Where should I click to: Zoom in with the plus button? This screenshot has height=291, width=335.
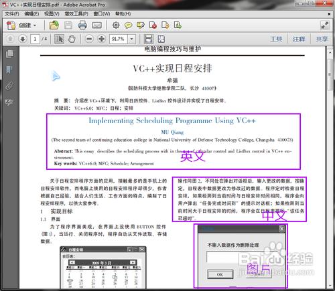click(102, 39)
